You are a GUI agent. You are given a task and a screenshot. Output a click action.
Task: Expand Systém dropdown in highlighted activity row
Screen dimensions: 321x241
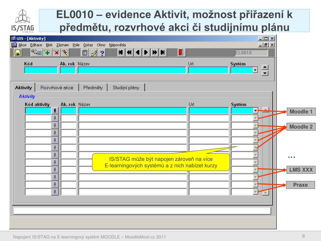tap(255, 111)
